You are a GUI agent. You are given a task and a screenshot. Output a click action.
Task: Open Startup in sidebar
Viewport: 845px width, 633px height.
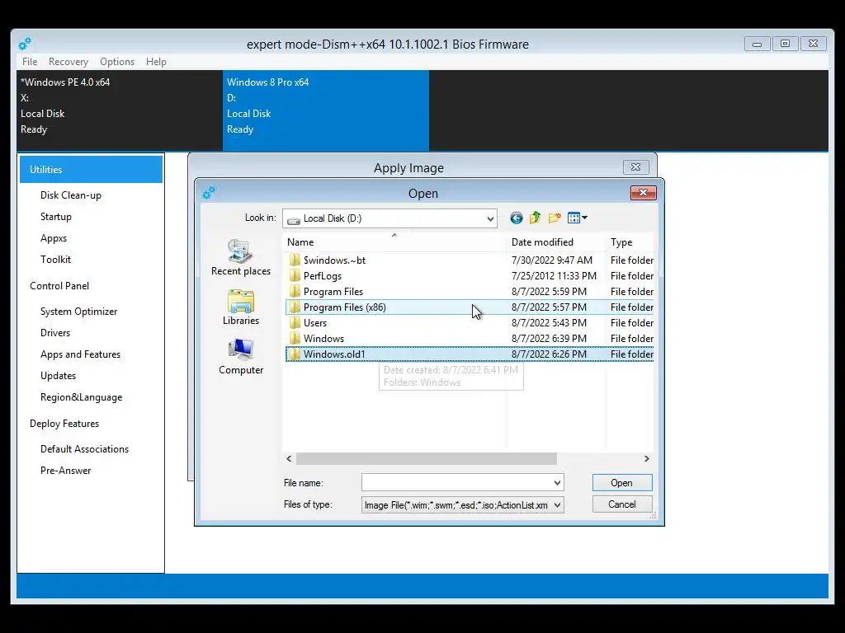coord(56,217)
